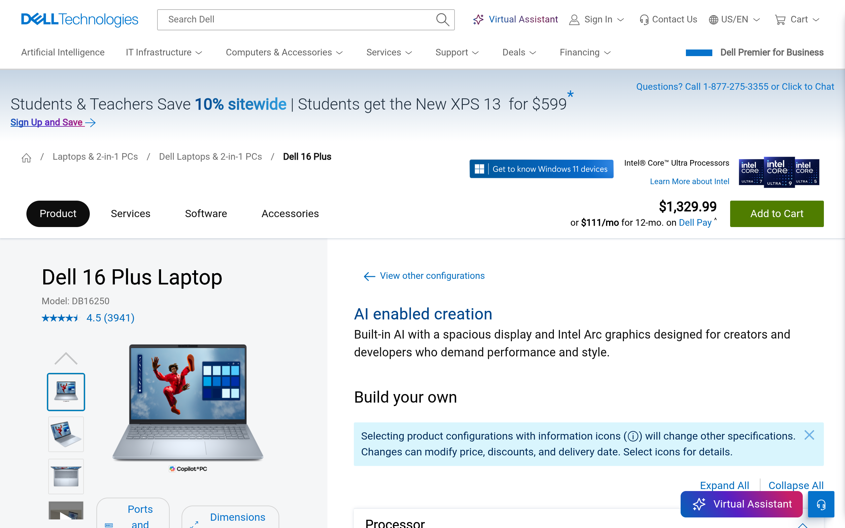This screenshot has height=528, width=845.
Task: Open the Sign Up and Save link
Action: tap(53, 122)
